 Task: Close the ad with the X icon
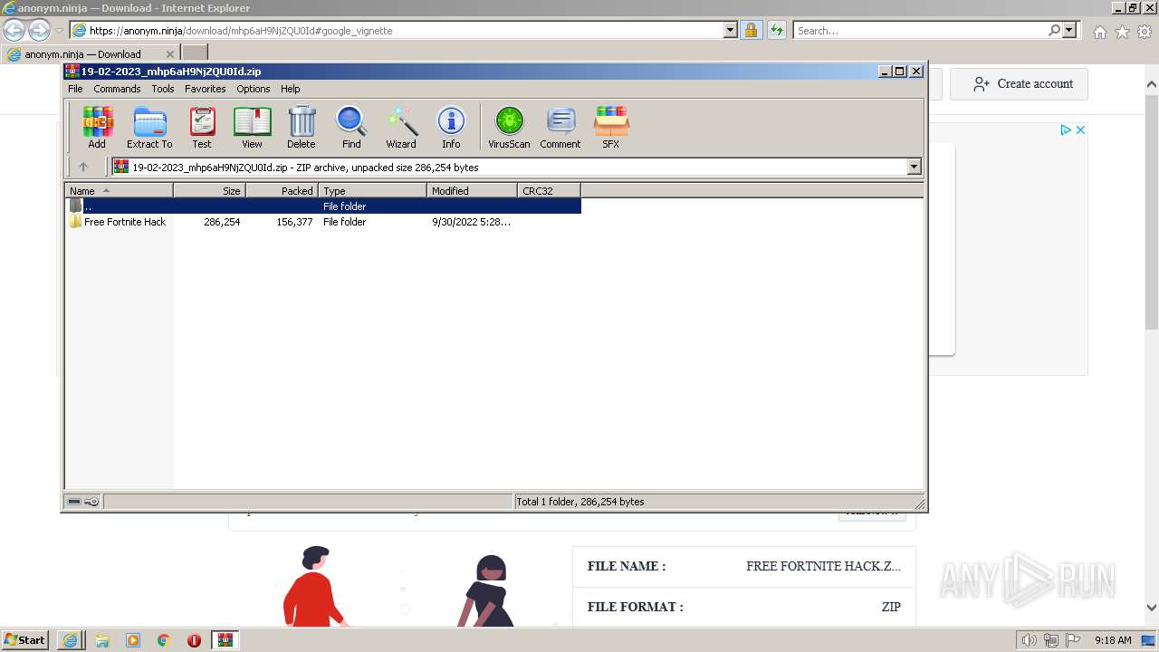[x=1080, y=129]
